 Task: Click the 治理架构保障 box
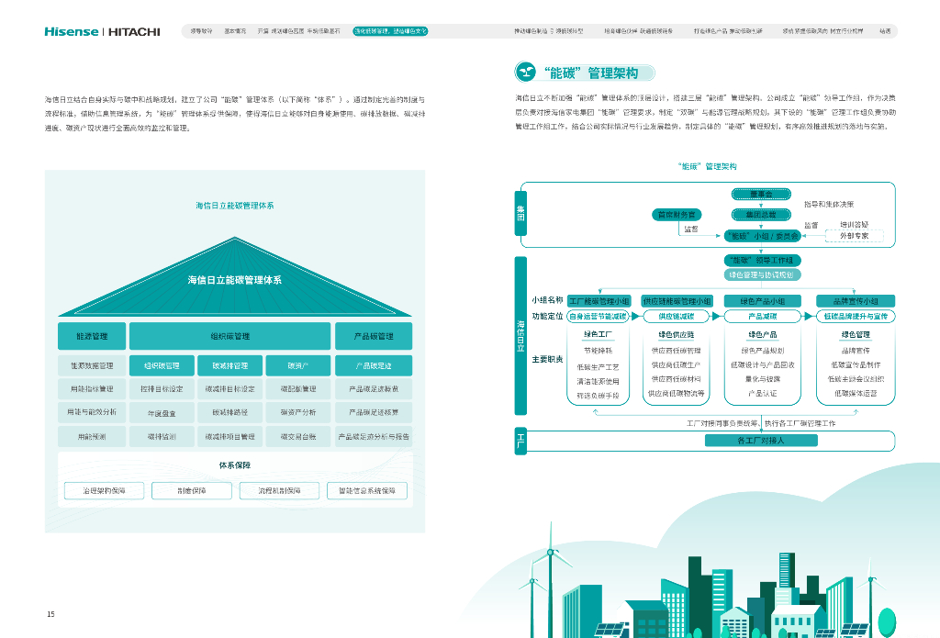coord(104,490)
